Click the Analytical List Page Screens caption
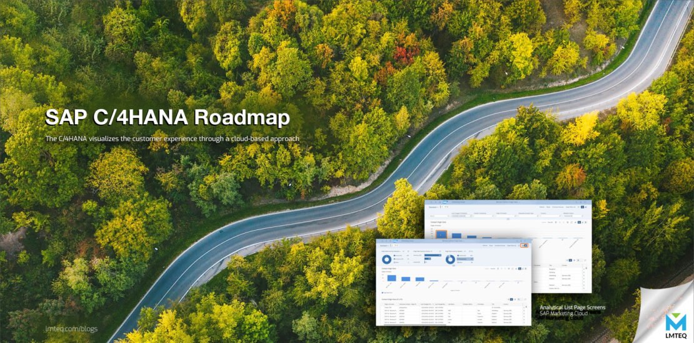The height and width of the screenshot is (343, 694). (573, 307)
